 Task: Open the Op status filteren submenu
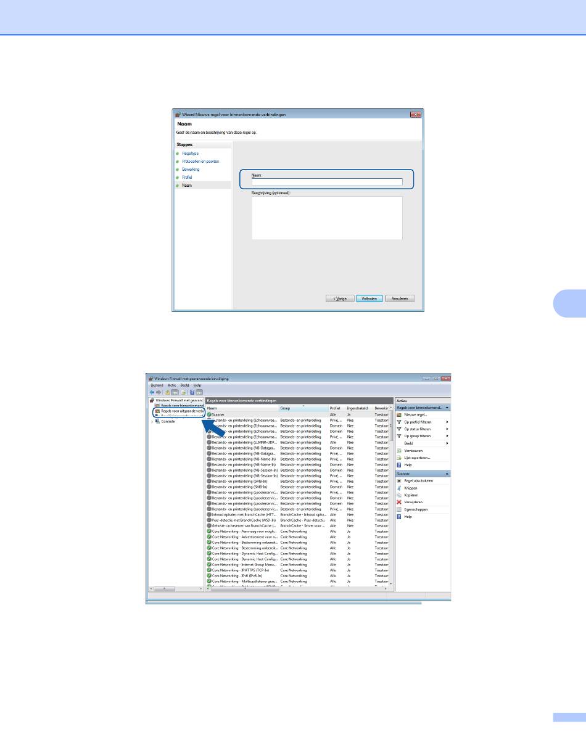pyautogui.click(x=423, y=429)
